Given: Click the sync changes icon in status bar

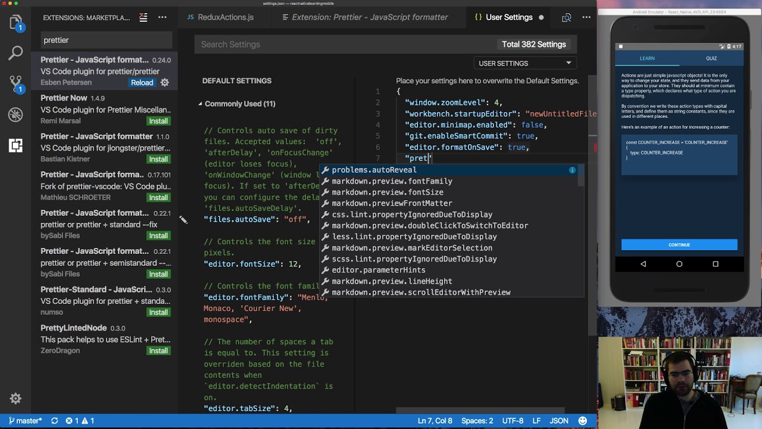Looking at the screenshot, I should (54, 421).
